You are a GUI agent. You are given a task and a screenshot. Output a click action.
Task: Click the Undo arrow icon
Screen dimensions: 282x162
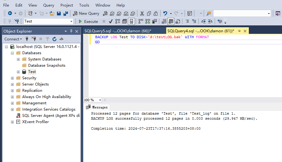(165, 13)
